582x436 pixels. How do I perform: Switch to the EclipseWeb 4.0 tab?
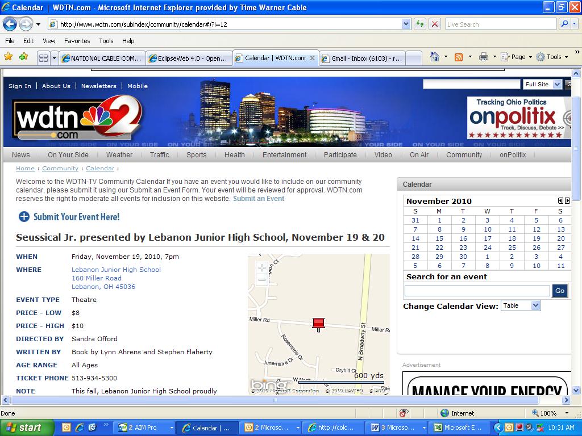(189, 58)
